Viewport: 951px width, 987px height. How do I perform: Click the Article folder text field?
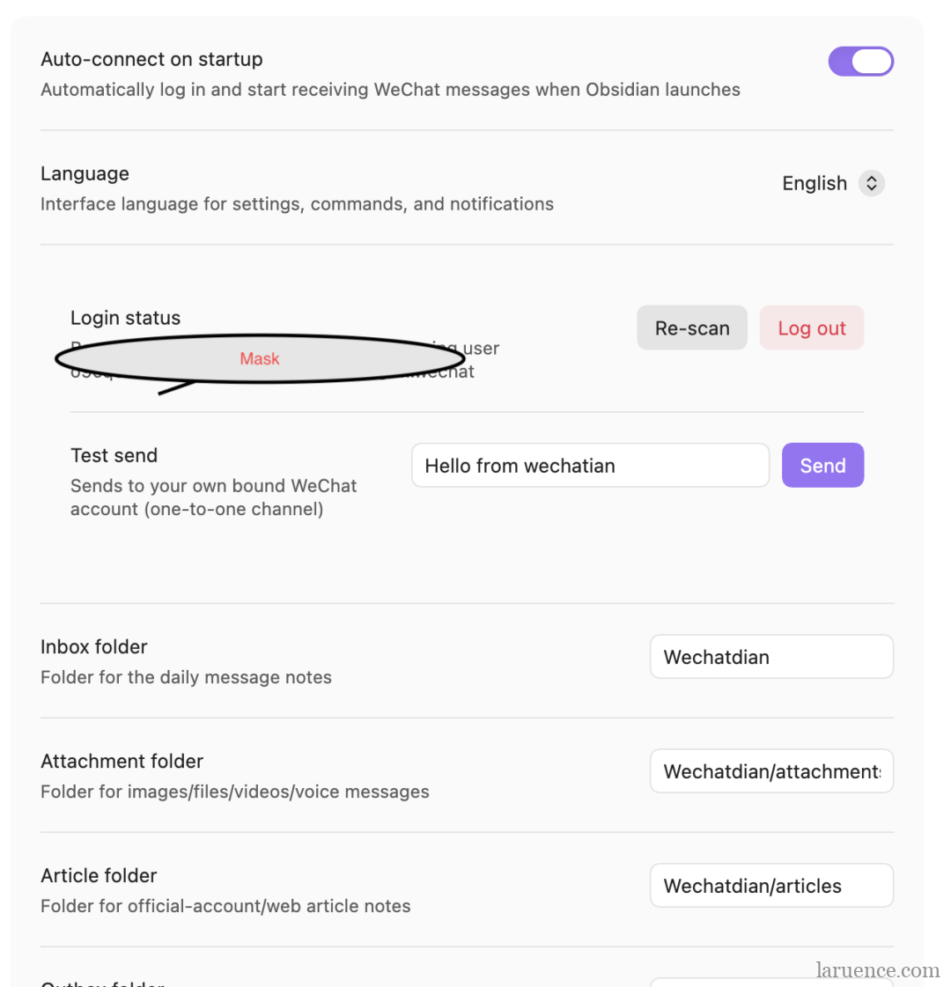[771, 886]
